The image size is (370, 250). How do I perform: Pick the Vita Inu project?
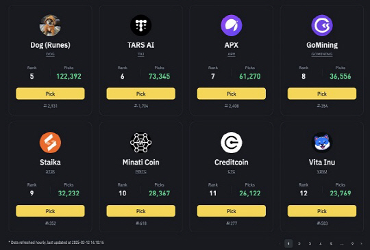[x=322, y=211]
